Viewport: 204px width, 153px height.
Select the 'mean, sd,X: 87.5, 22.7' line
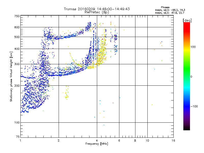(170, 13)
